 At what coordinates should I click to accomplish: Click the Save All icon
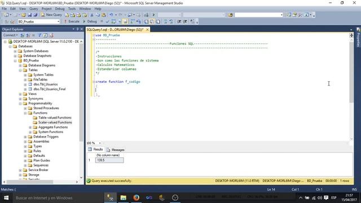click(x=35, y=15)
